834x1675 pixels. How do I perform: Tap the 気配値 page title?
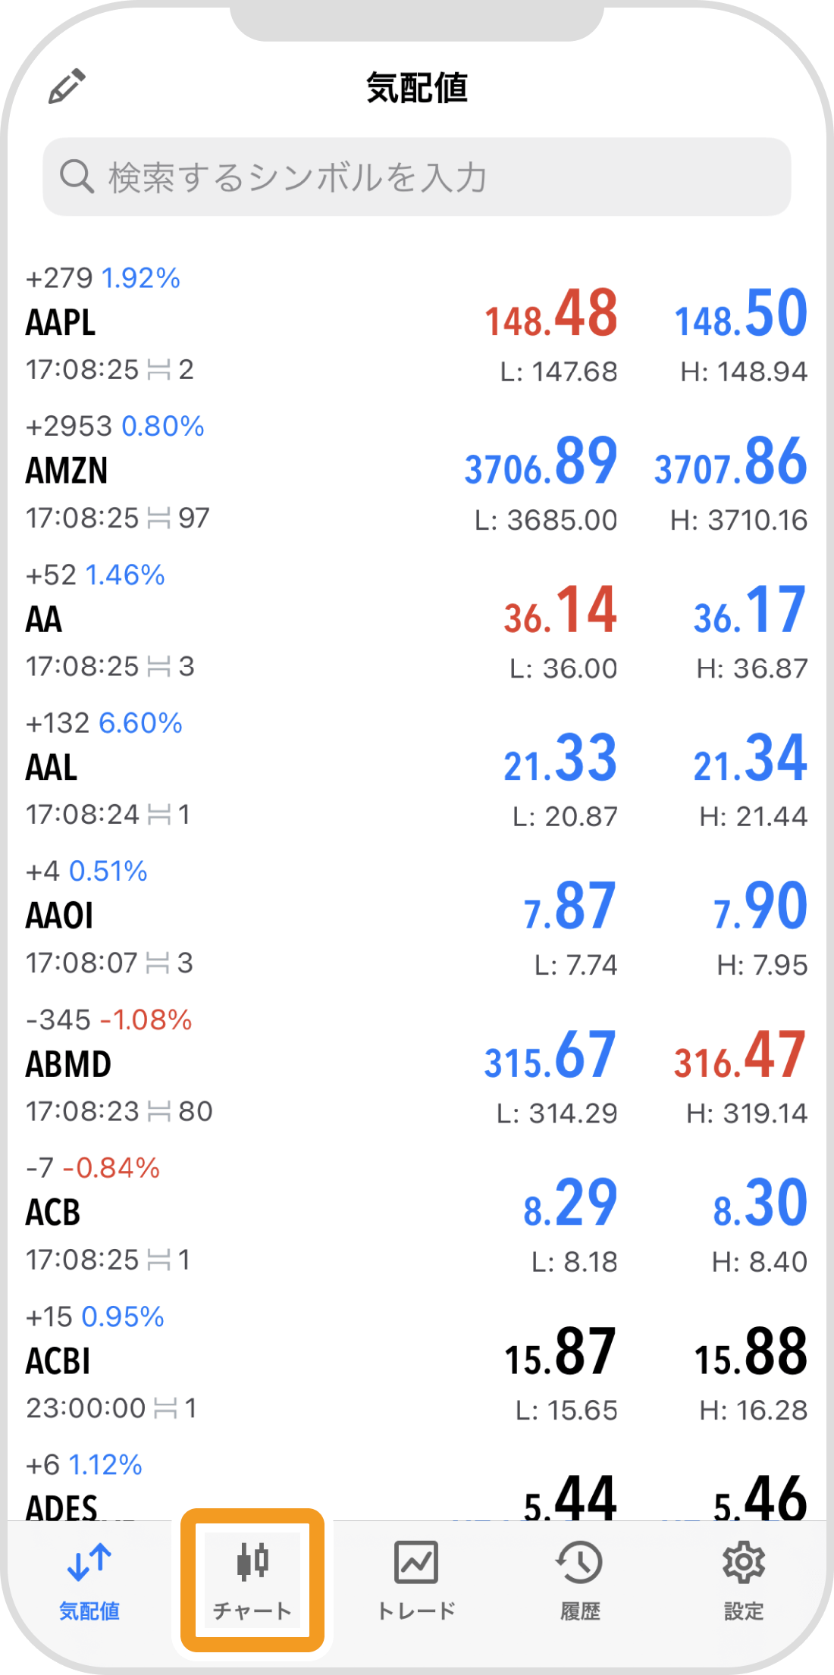pos(417,87)
